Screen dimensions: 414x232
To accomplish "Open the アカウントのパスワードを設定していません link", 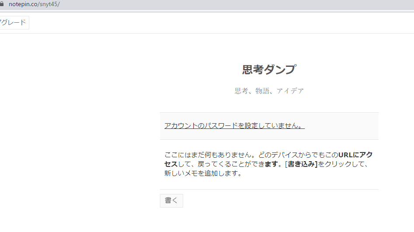I will coord(234,126).
